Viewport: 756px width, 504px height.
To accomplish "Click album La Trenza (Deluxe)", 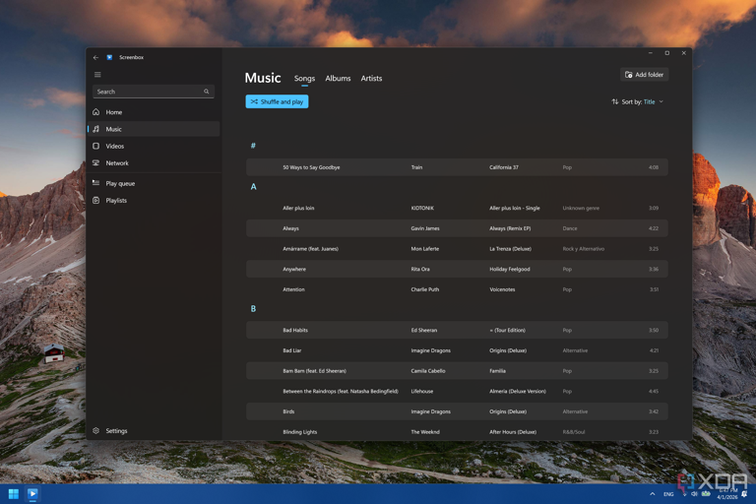I will coord(510,249).
